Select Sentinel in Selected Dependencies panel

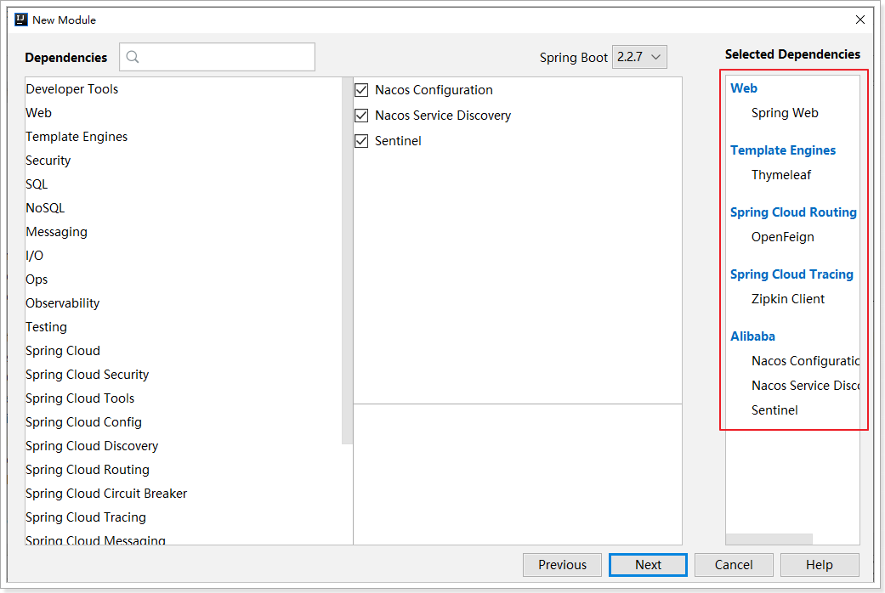(x=774, y=410)
